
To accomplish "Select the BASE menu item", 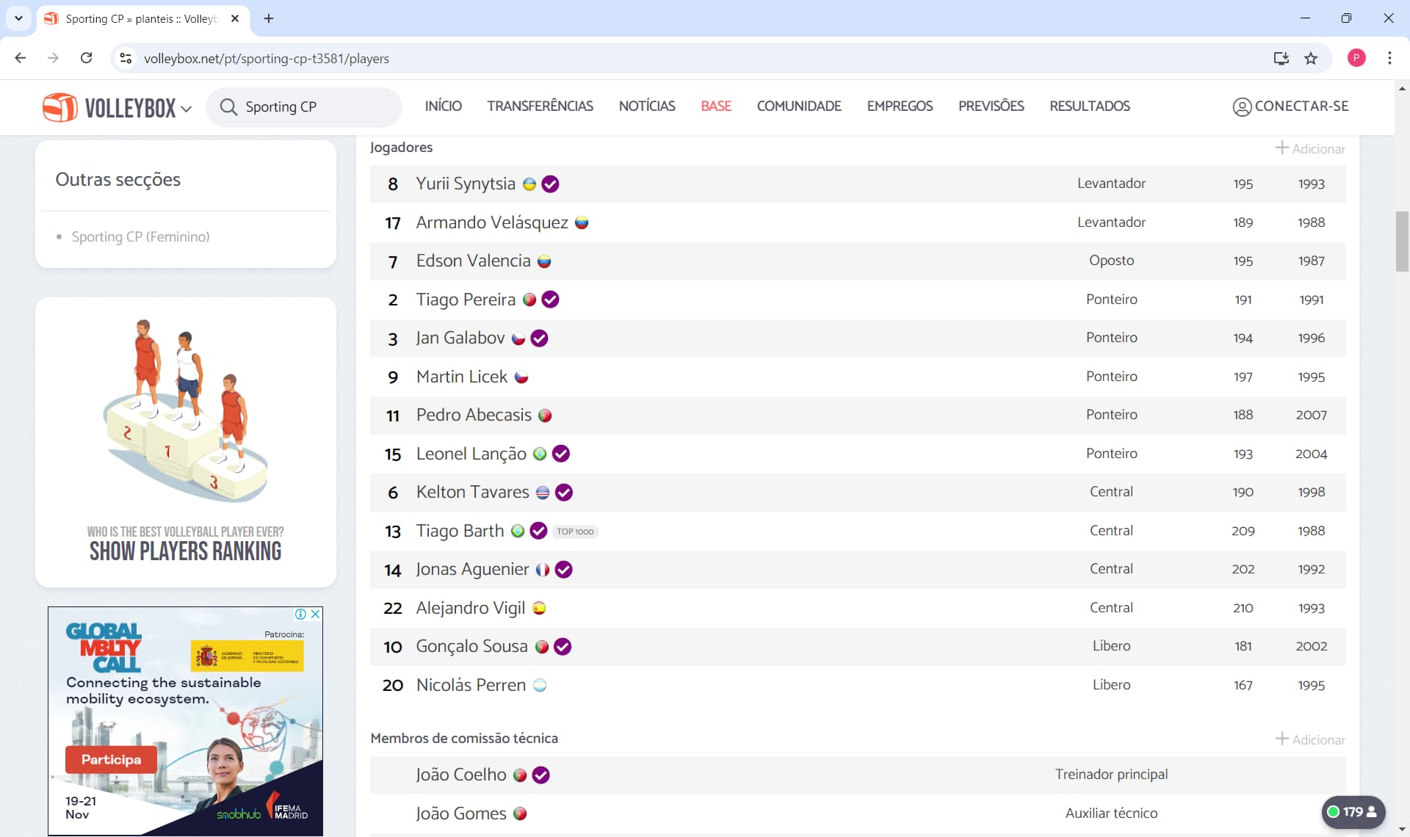I will pyautogui.click(x=716, y=106).
